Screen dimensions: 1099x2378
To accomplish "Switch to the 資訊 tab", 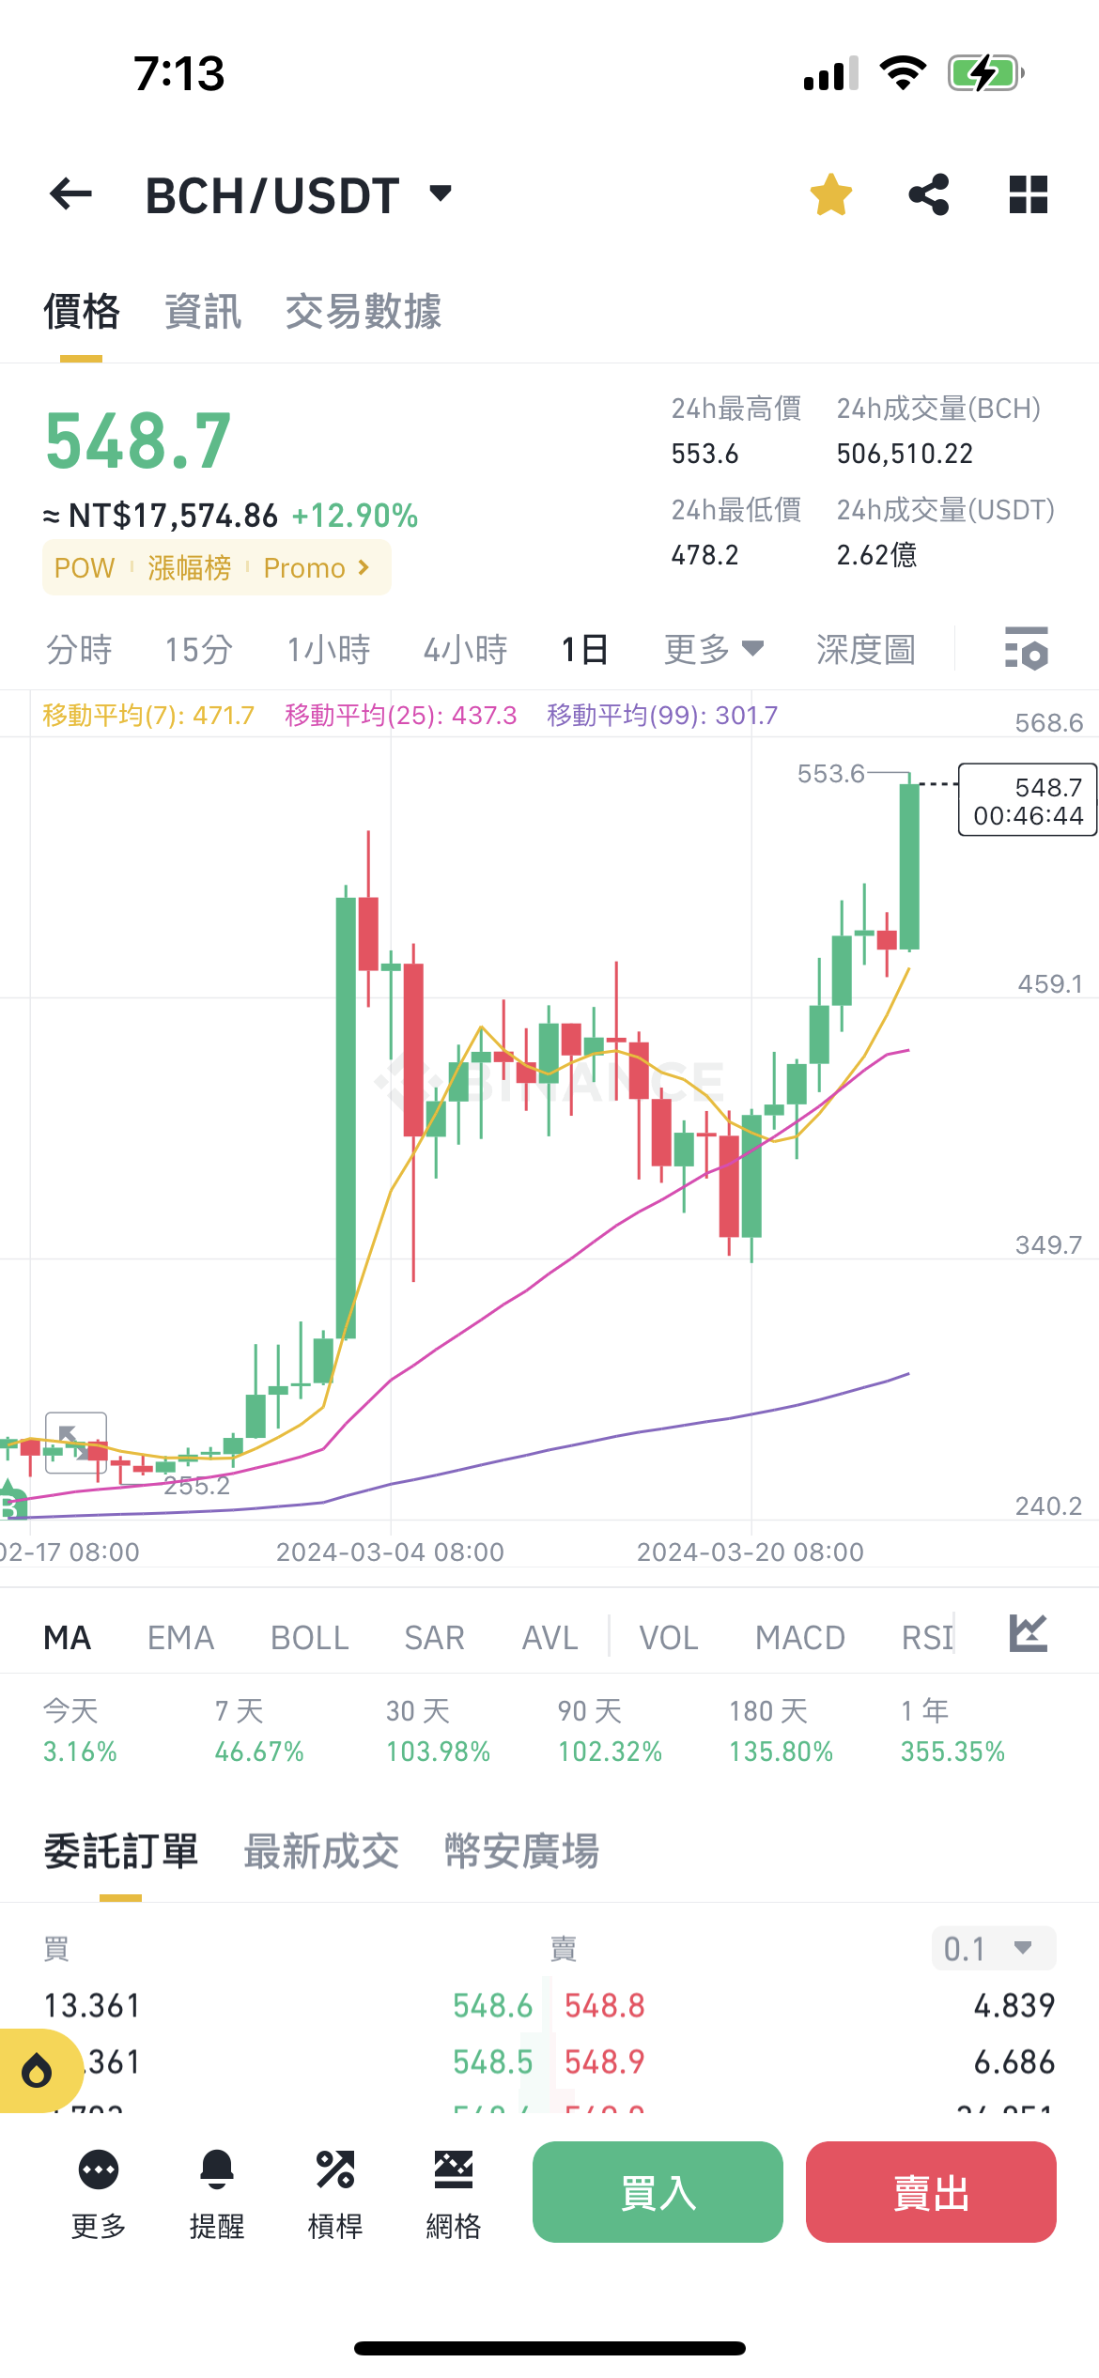I will click(203, 312).
